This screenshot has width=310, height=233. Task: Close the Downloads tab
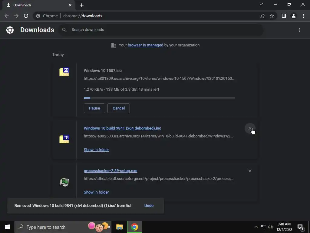point(70,5)
